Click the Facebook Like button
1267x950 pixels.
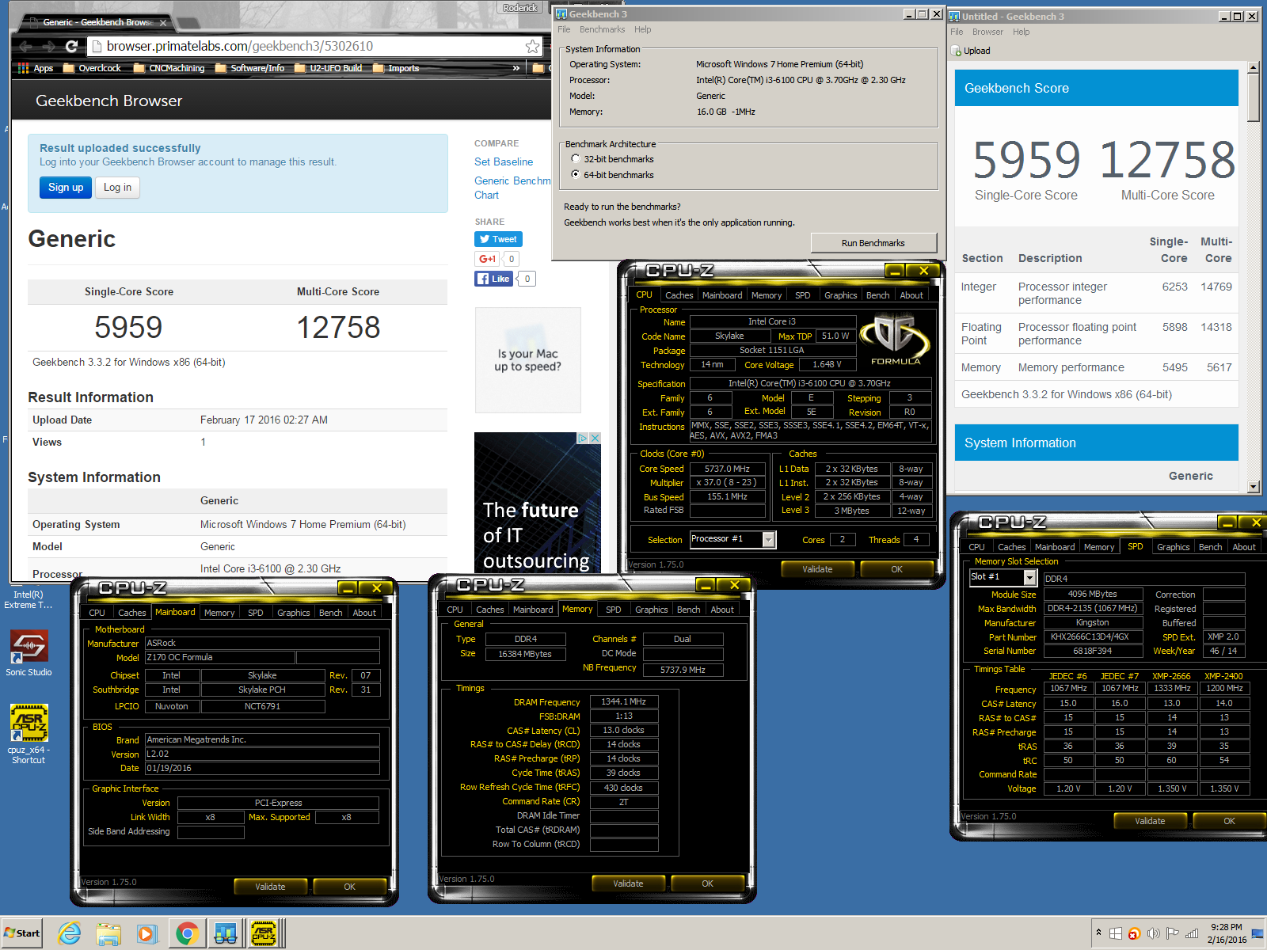(493, 279)
